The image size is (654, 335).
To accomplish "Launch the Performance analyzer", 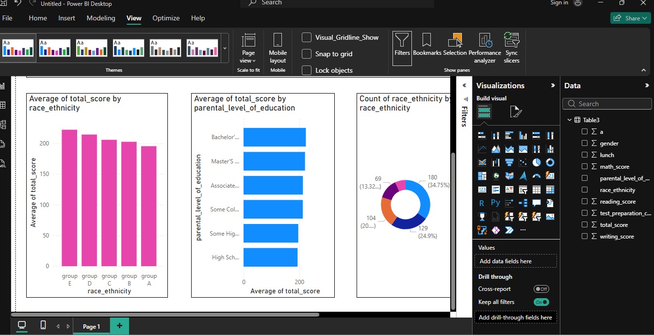I will point(485,48).
